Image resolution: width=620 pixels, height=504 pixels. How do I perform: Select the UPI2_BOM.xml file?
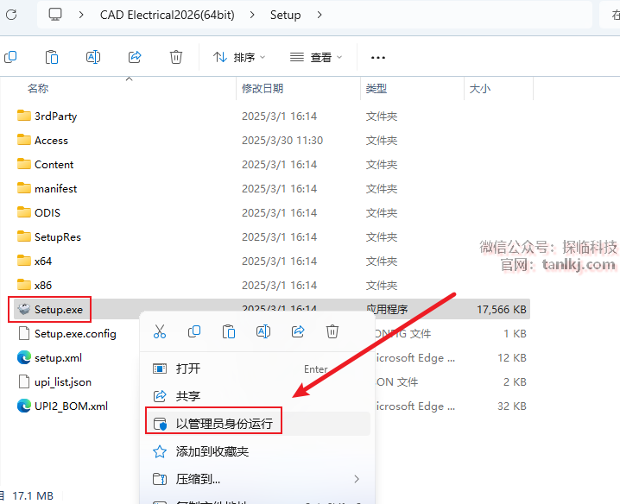click(71, 406)
